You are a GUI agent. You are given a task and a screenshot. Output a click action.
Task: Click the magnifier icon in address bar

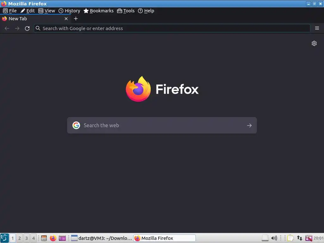tap(38, 28)
